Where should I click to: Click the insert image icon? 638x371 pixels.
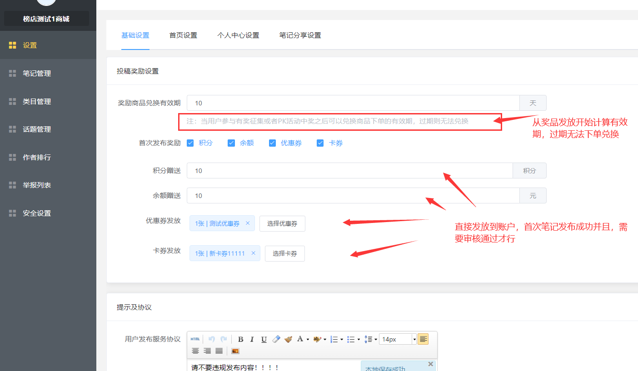(235, 351)
